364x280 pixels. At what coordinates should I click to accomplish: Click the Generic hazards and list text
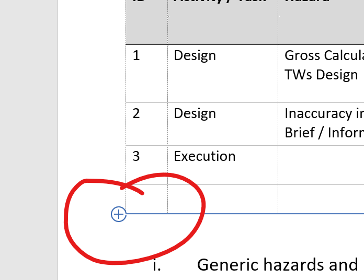277,265
